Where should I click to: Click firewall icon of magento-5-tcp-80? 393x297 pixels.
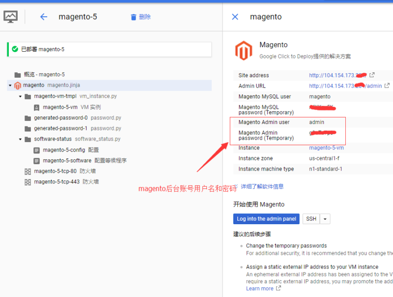click(28, 172)
